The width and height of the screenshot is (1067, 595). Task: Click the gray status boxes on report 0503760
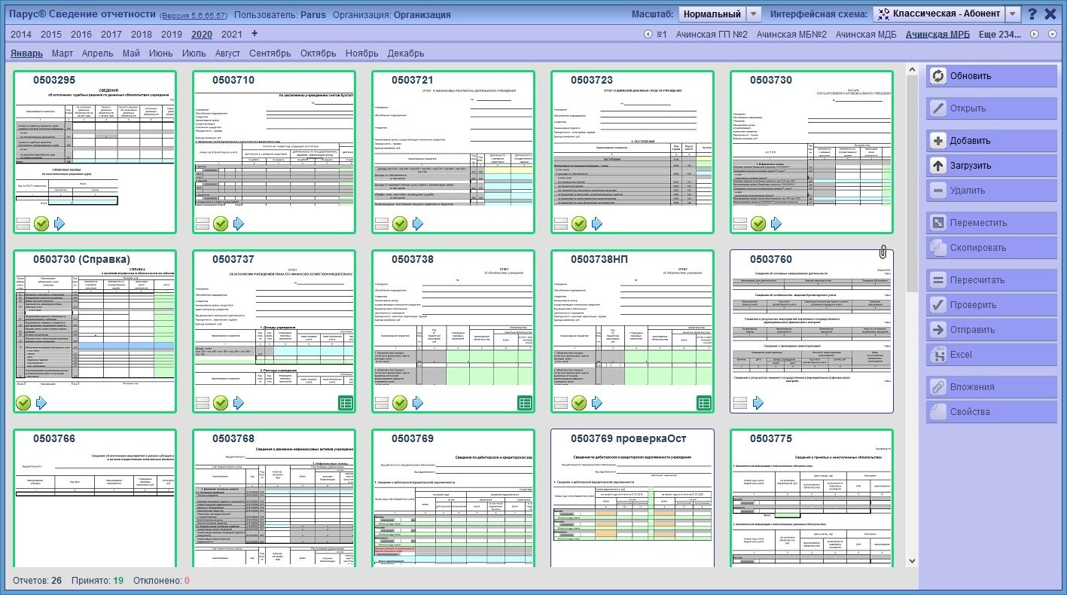click(x=740, y=403)
